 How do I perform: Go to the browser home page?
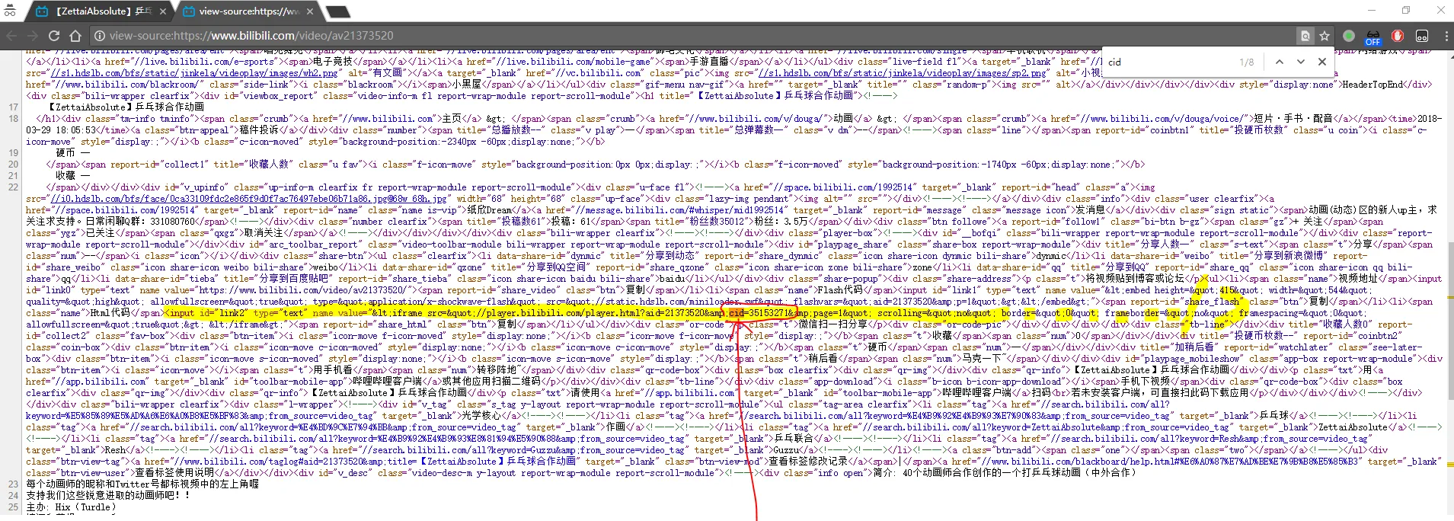click(x=75, y=36)
